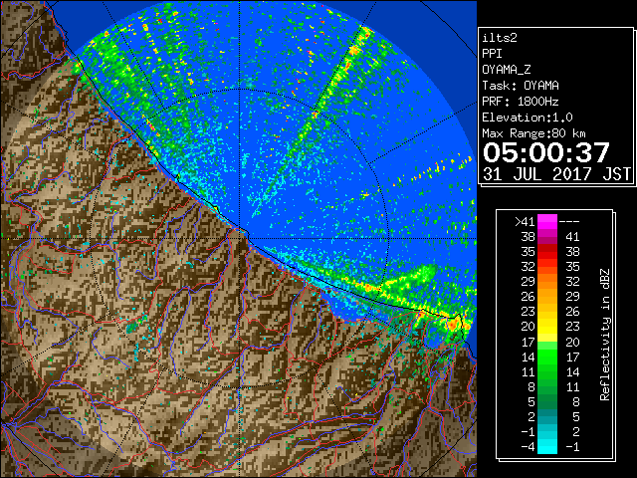
Task: Click the large "05:00:37" timestamp
Action: (x=546, y=152)
